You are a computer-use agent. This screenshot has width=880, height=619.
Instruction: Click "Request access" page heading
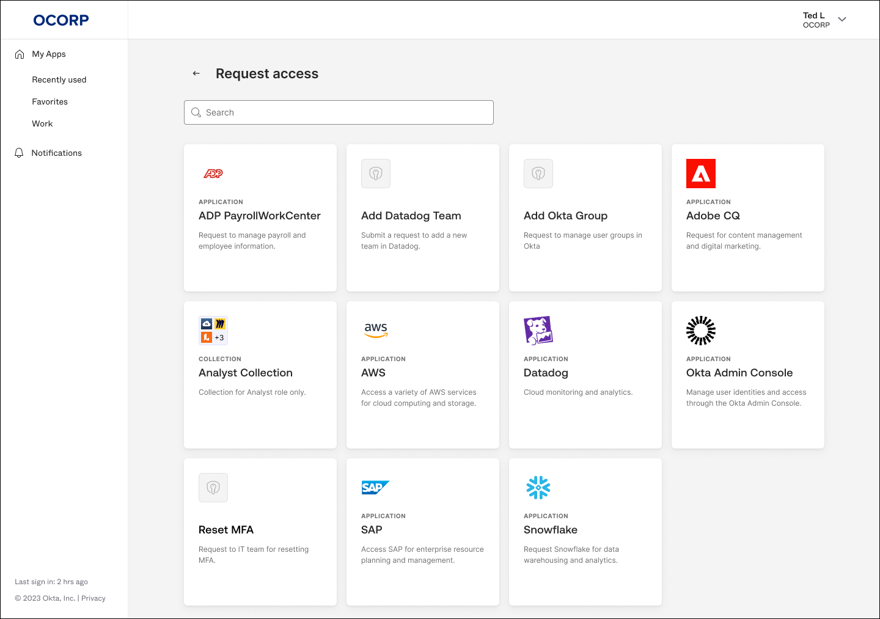[x=267, y=73]
